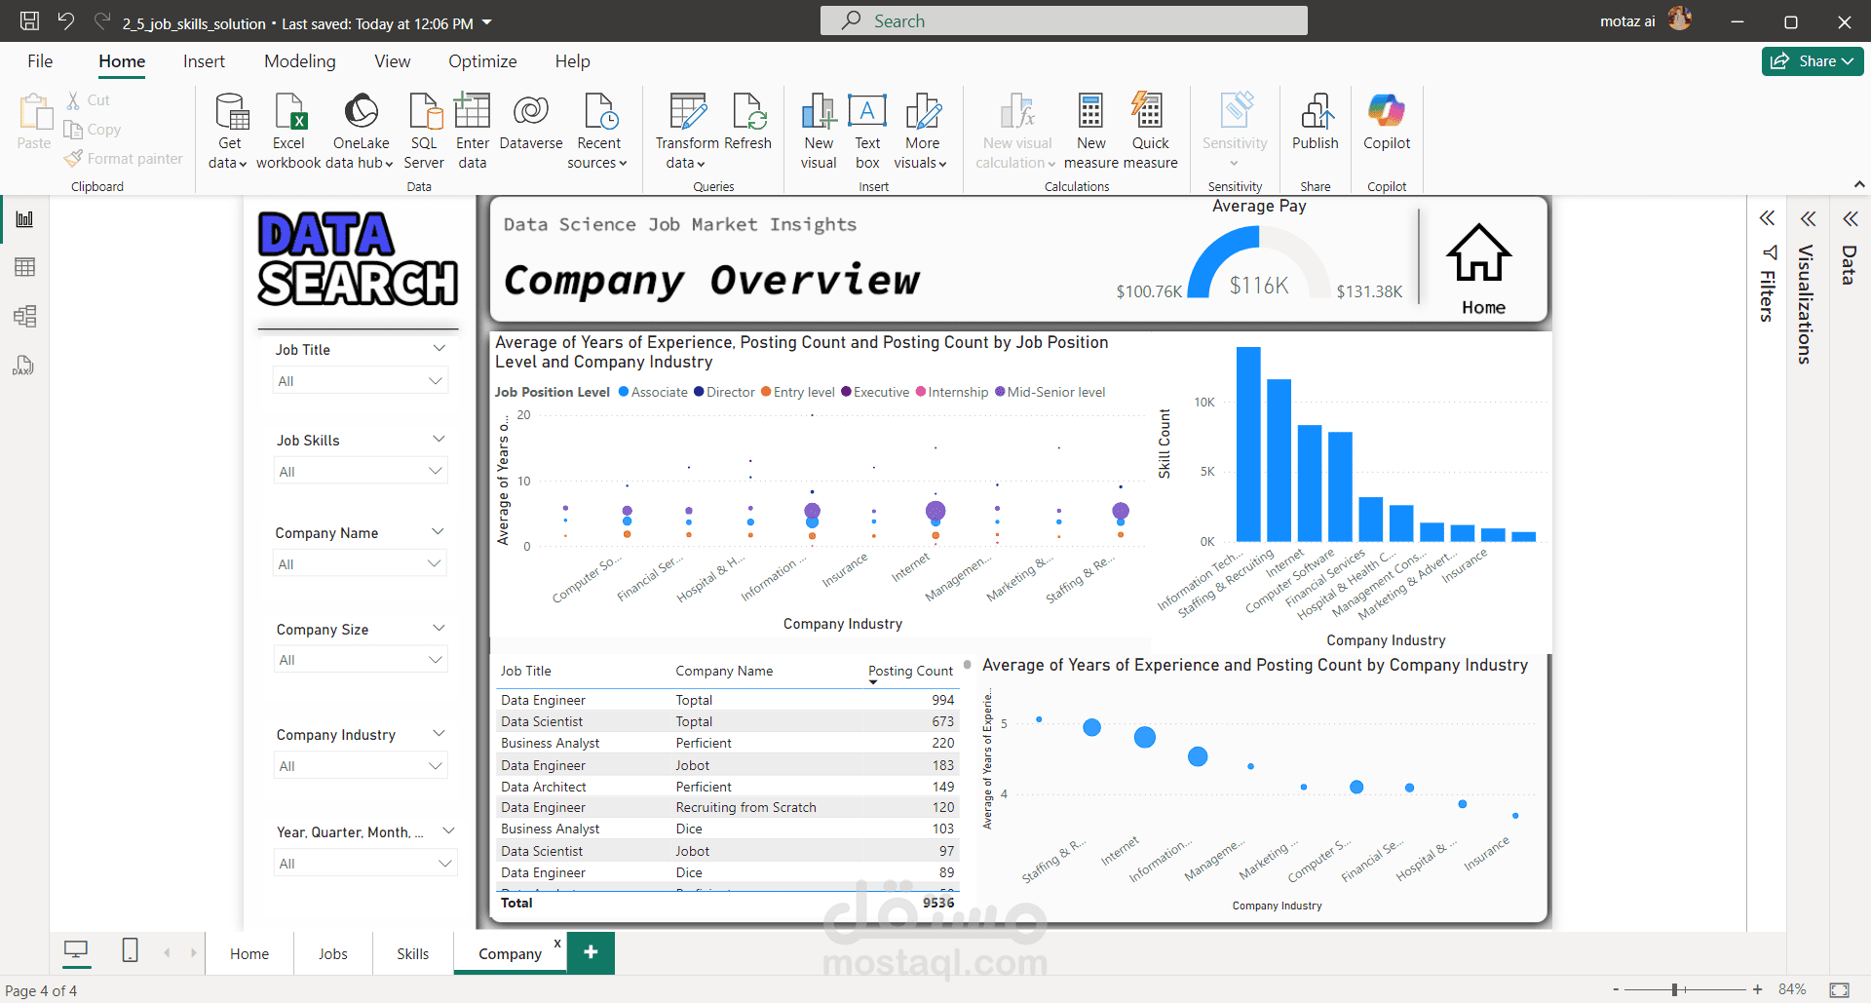This screenshot has height=1003, width=1871.
Task: Click the Enter data icon
Action: click(473, 111)
